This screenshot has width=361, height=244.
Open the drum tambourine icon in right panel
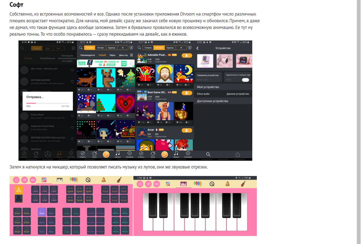click(x=212, y=184)
